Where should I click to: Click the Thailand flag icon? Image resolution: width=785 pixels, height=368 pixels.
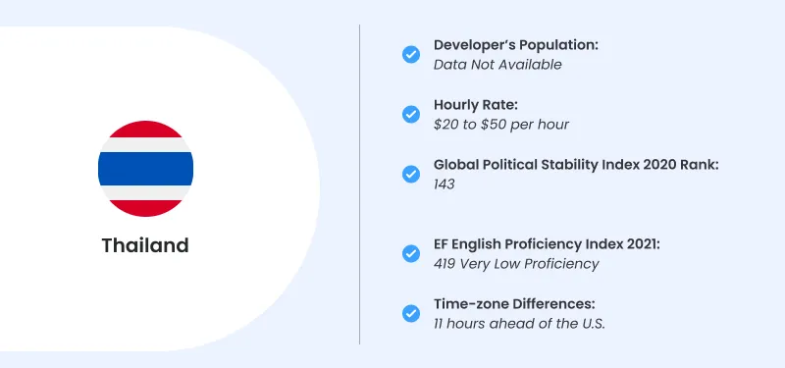[x=145, y=169]
